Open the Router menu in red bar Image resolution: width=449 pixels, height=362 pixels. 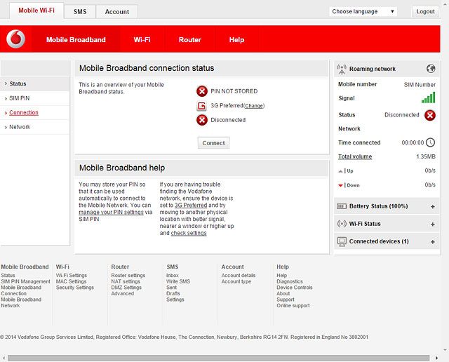click(x=189, y=40)
